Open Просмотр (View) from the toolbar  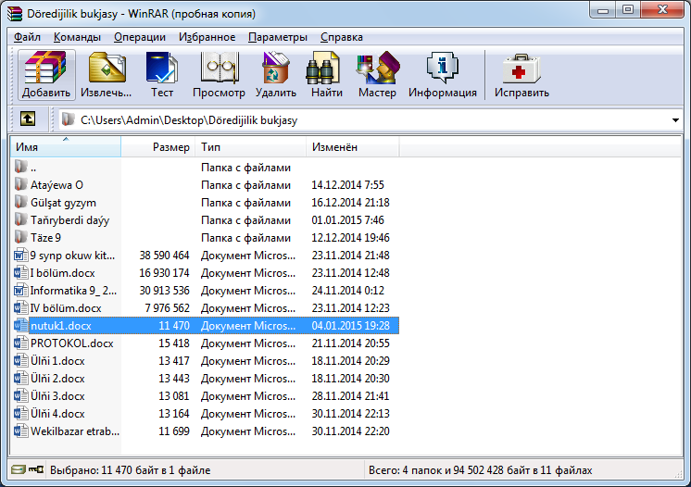click(x=219, y=74)
